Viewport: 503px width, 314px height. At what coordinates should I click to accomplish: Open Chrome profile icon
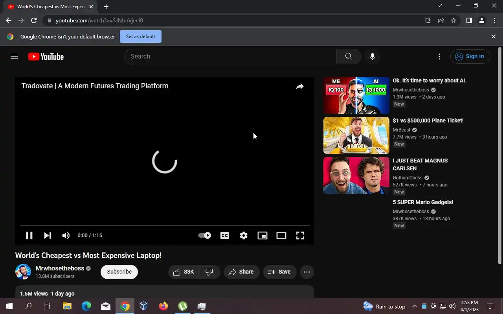[482, 20]
